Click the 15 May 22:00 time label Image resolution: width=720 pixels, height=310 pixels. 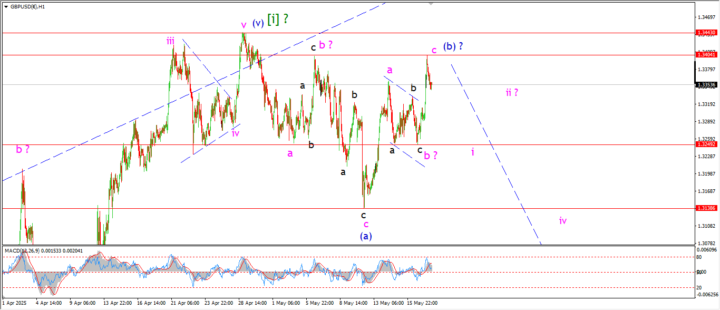pos(422,303)
